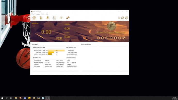
Task: Open the Receive coins downward-arrow icon
Action: (x=47, y=18)
